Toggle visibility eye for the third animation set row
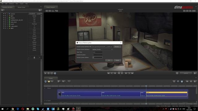 (4, 18)
